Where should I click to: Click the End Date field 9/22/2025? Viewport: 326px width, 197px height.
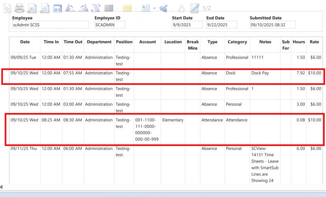click(222, 25)
